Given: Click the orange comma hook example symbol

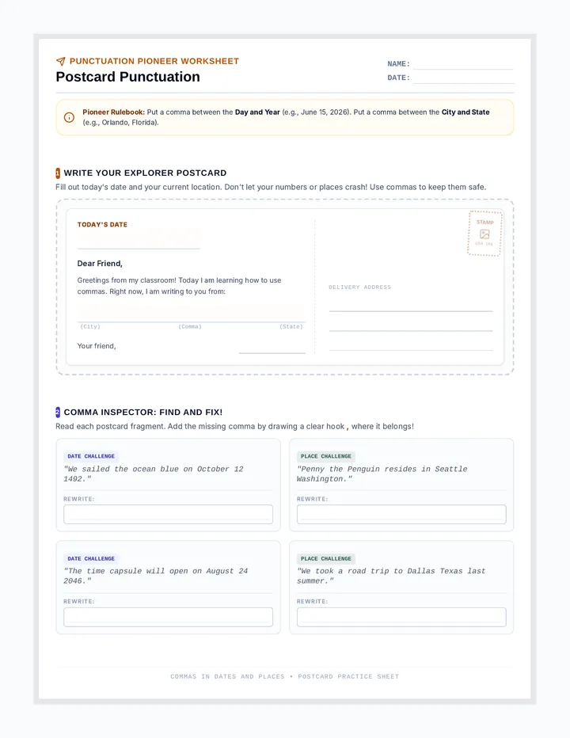Looking at the screenshot, I should click(348, 428).
